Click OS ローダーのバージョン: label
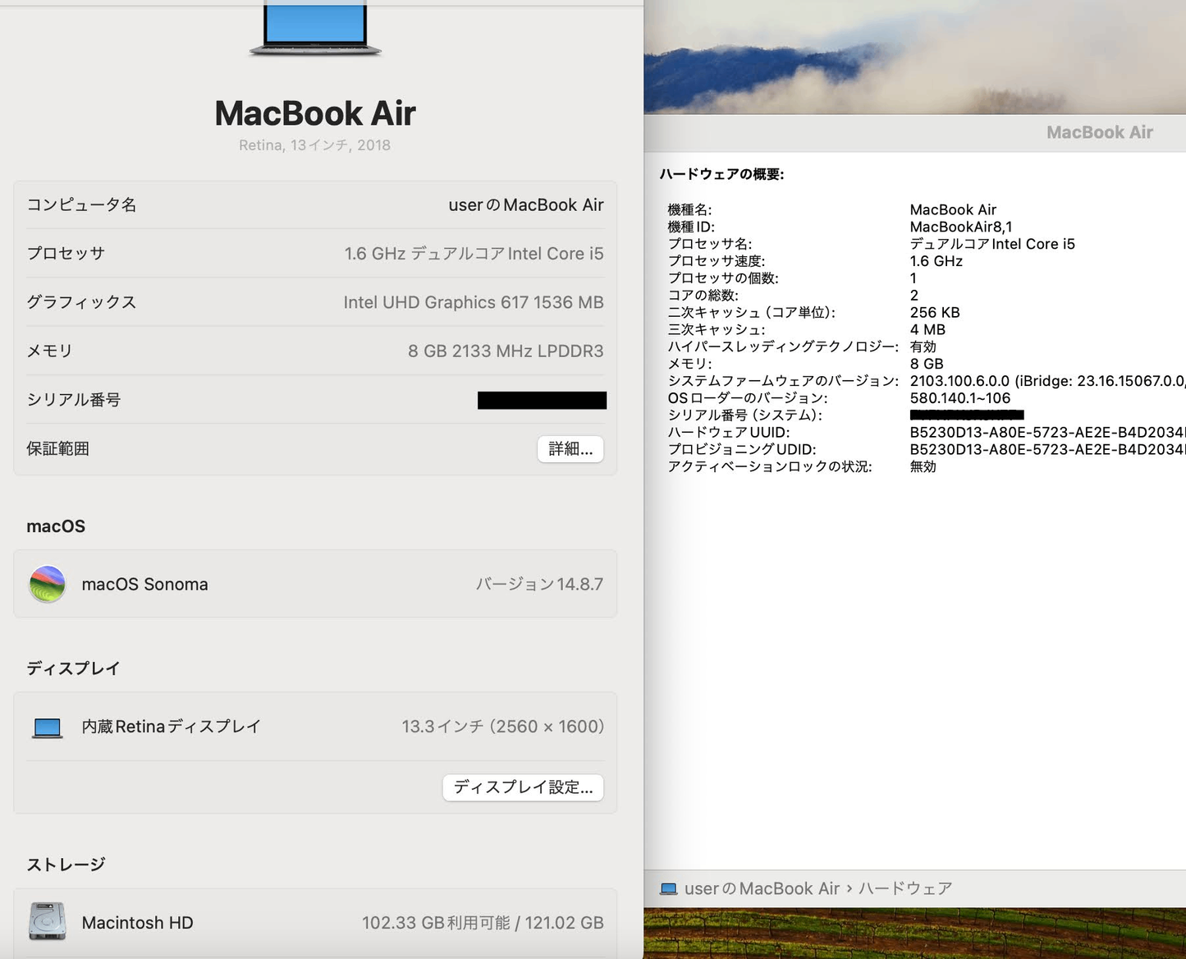This screenshot has width=1186, height=959. (747, 398)
